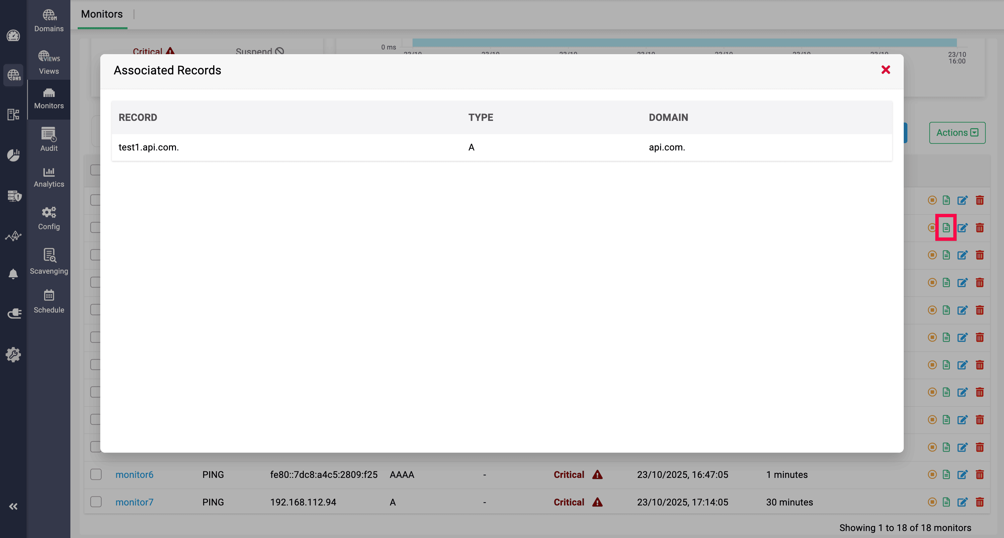1004x538 pixels.
Task: Open the monitor7 link
Action: (134, 502)
